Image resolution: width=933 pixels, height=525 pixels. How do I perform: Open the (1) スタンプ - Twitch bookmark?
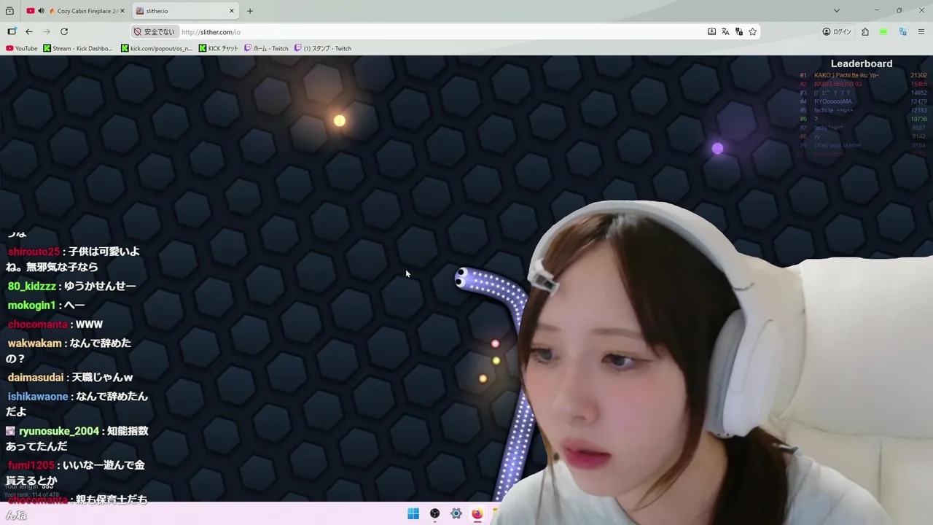coord(323,48)
